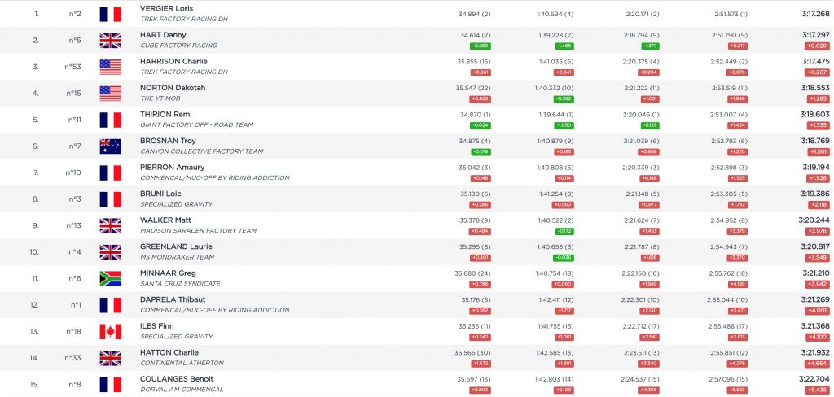Click final time 3:17.297 for Hart
This screenshot has width=834, height=397.
coord(815,35)
